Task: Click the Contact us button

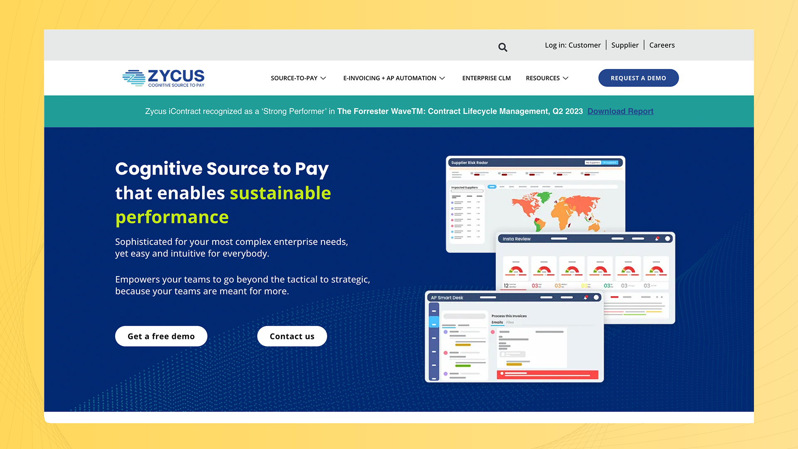Action: (292, 336)
